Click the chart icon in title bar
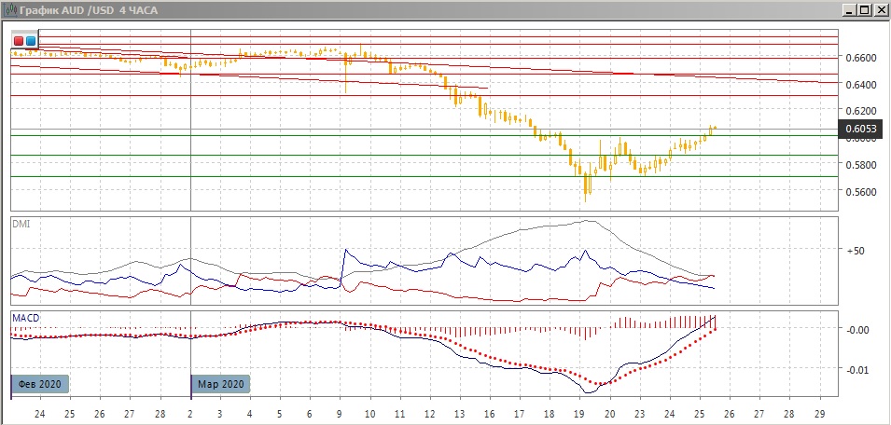891x425 pixels. [8, 9]
